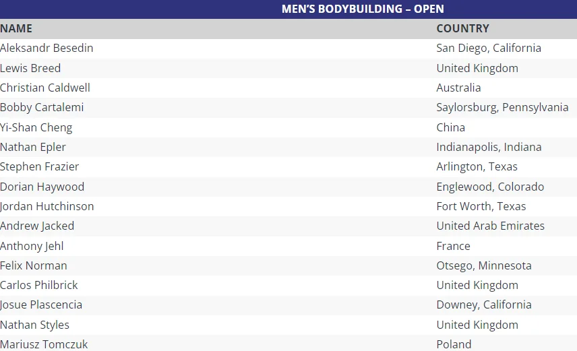Select Jordan Hutchinson in the table
The image size is (577, 351).
tap(47, 206)
